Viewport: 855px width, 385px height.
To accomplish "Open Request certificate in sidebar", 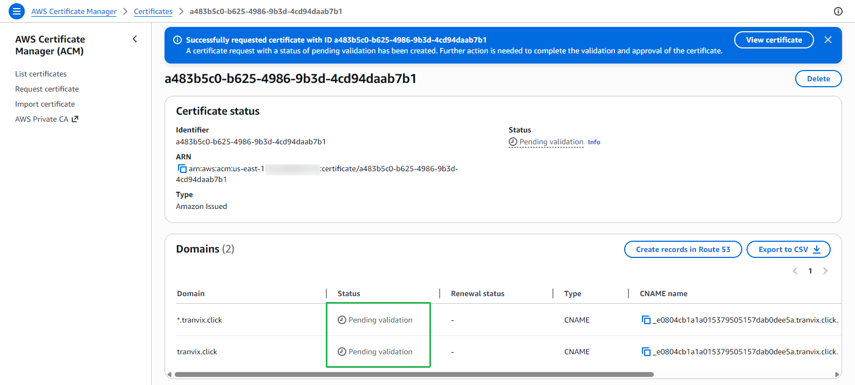I will 47,89.
